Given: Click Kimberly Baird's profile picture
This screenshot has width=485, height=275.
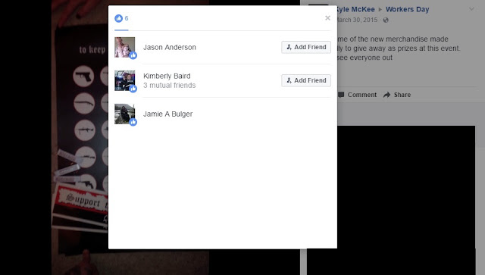Looking at the screenshot, I should [124, 81].
